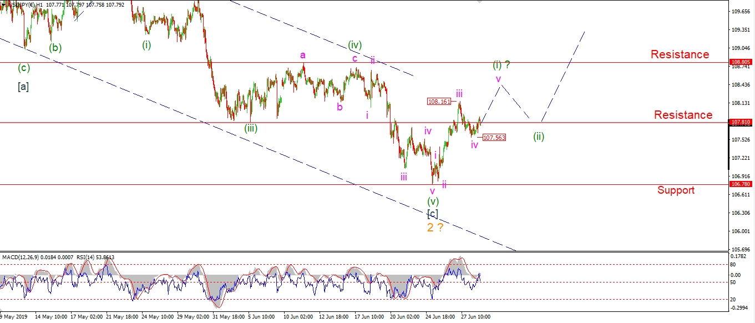The width and height of the screenshot is (755, 323).
Task: Select the 107.563 price label
Action: 494,137
